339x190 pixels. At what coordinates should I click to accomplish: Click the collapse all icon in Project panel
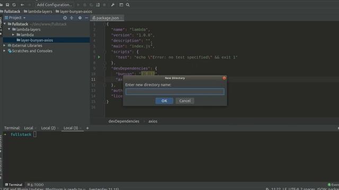(72, 18)
